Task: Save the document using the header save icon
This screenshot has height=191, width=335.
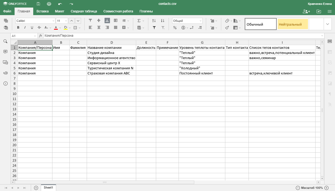Action: tap(38, 4)
